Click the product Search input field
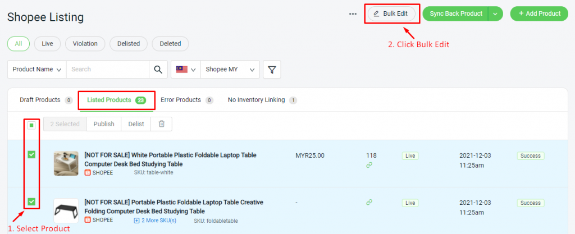 coord(108,70)
